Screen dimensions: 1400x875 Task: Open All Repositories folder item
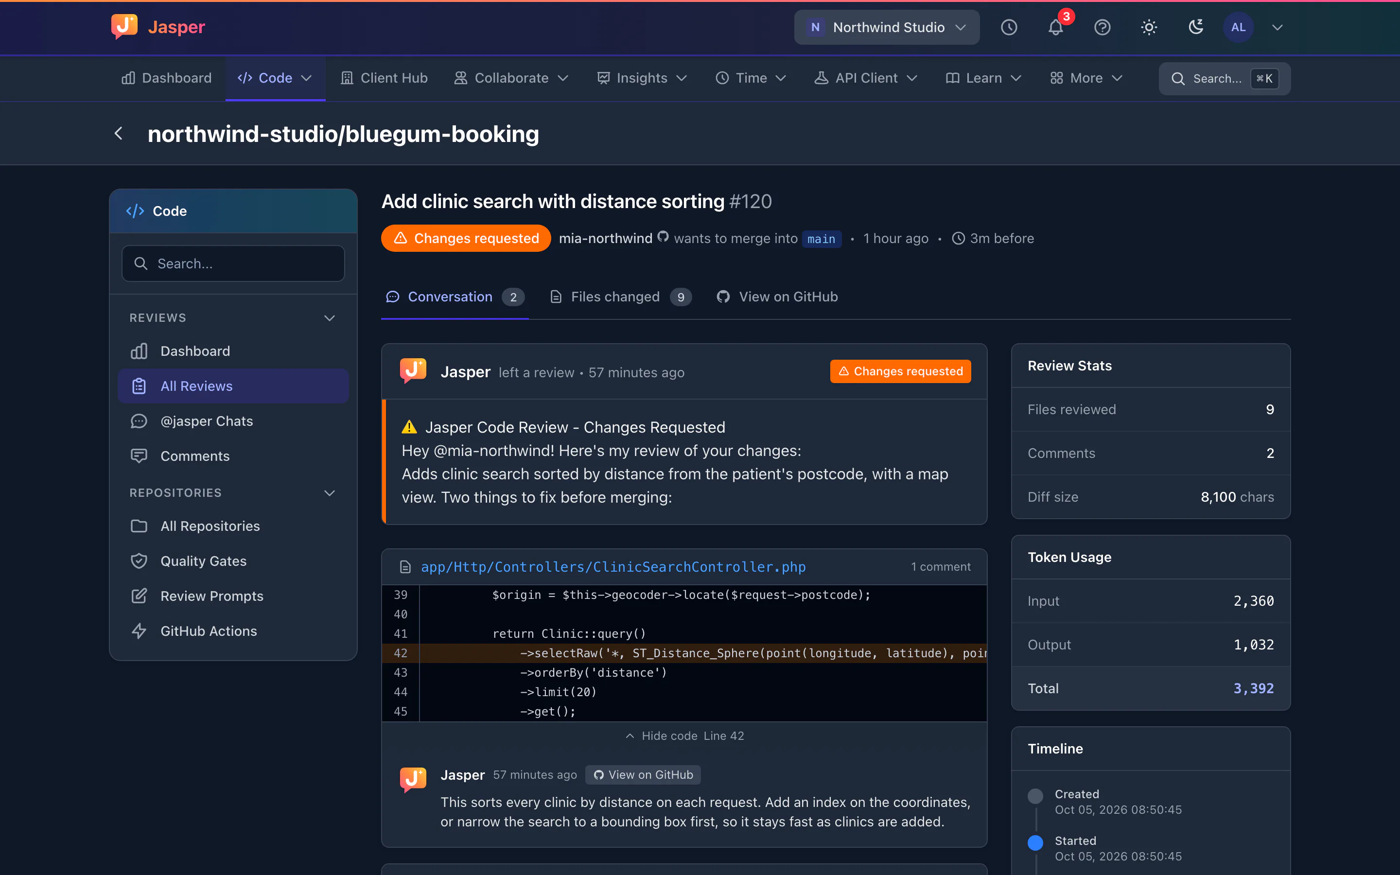tap(233, 526)
